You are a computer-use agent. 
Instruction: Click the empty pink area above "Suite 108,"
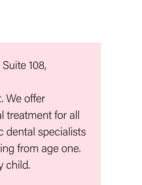(50, 52)
